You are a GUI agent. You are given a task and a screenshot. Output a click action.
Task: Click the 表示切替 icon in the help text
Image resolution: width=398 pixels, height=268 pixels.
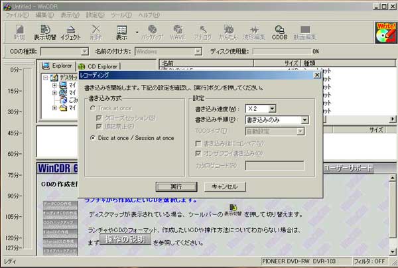[233, 210]
